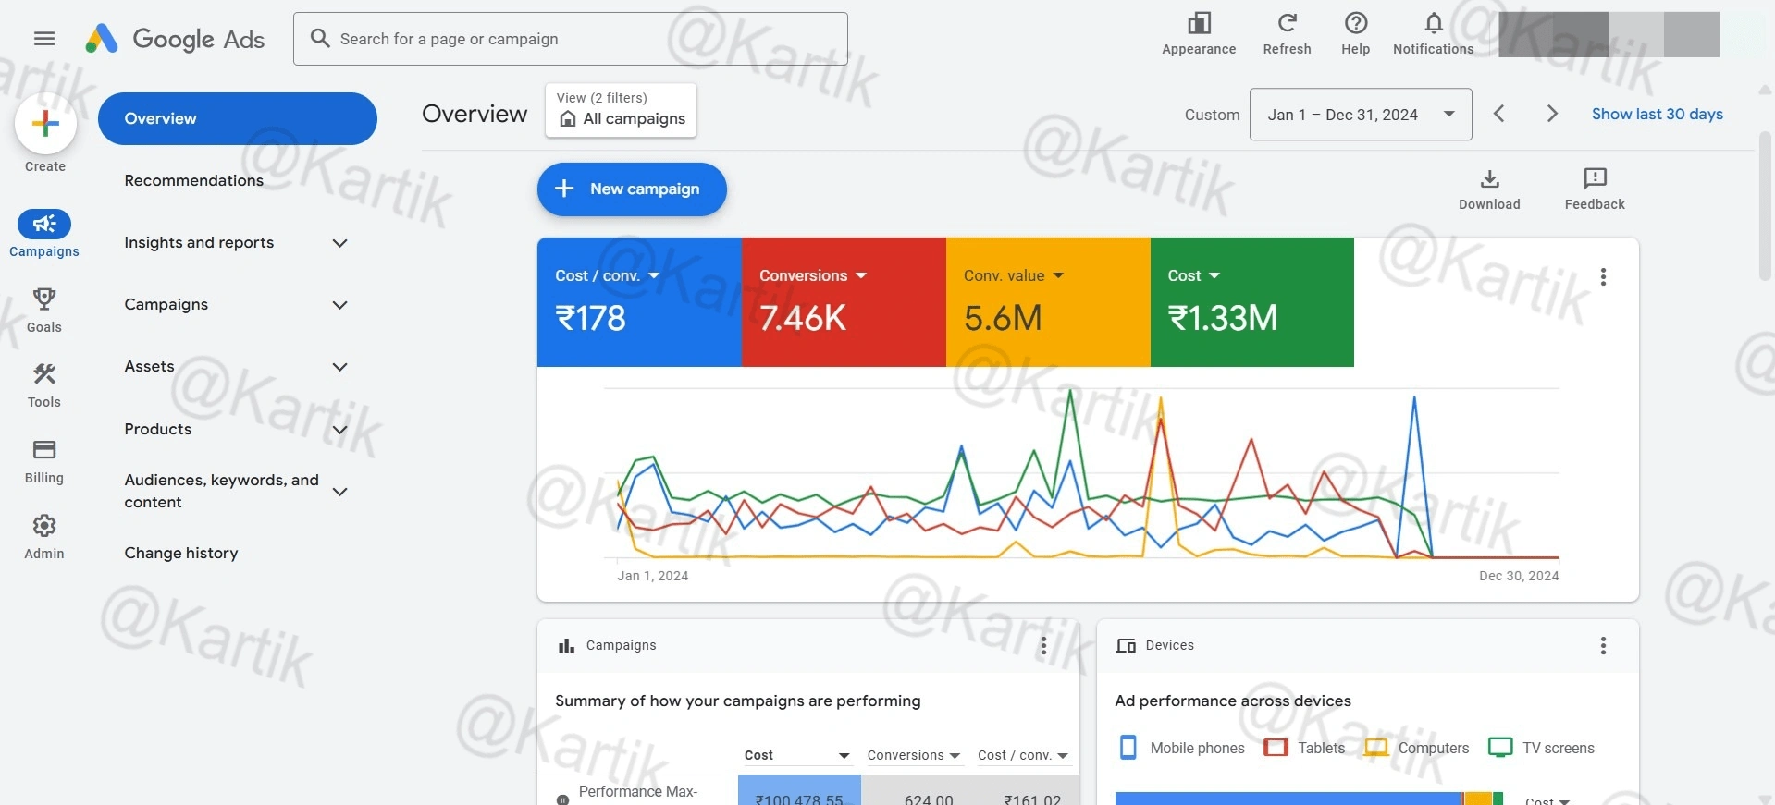This screenshot has width=1775, height=805.
Task: Open Devices card more options menu
Action: 1603,646
